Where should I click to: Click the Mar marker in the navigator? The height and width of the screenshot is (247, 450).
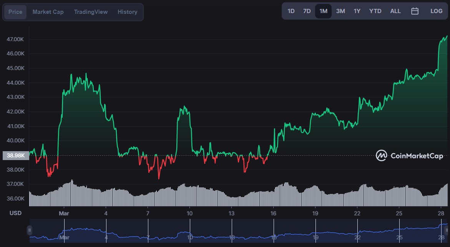tap(64, 237)
